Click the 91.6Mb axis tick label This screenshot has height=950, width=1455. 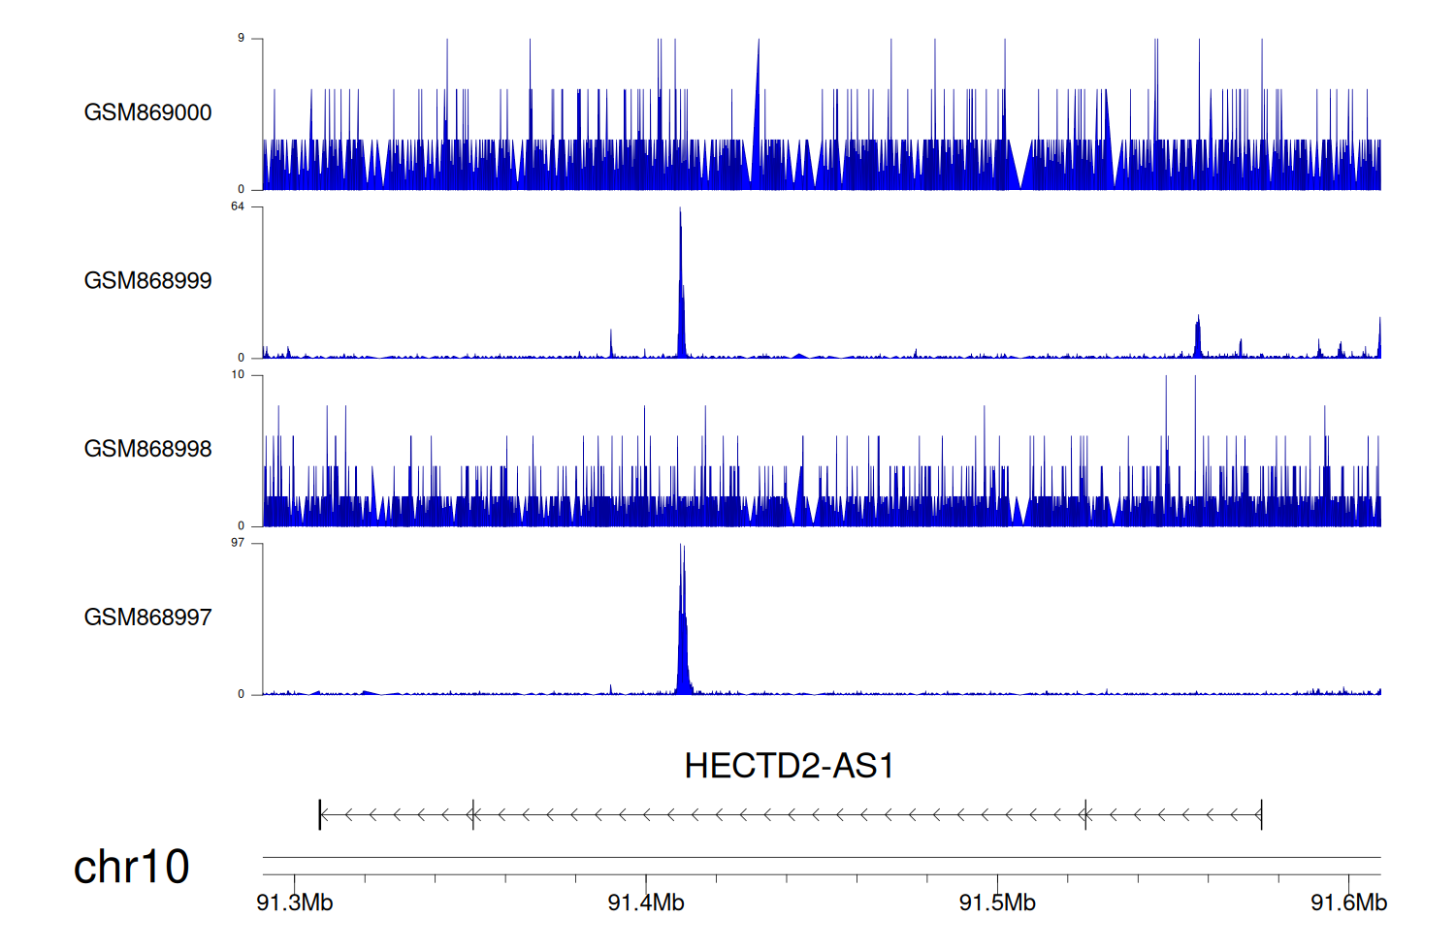1348,903
